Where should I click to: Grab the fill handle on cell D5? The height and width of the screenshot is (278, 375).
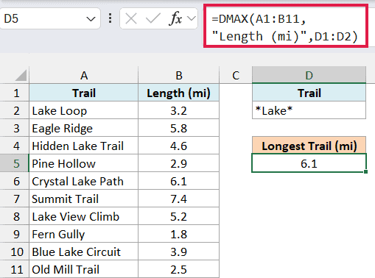[365, 172]
